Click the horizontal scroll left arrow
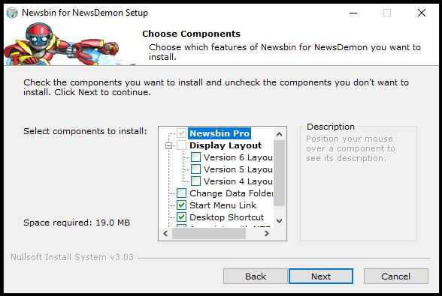 click(165, 233)
